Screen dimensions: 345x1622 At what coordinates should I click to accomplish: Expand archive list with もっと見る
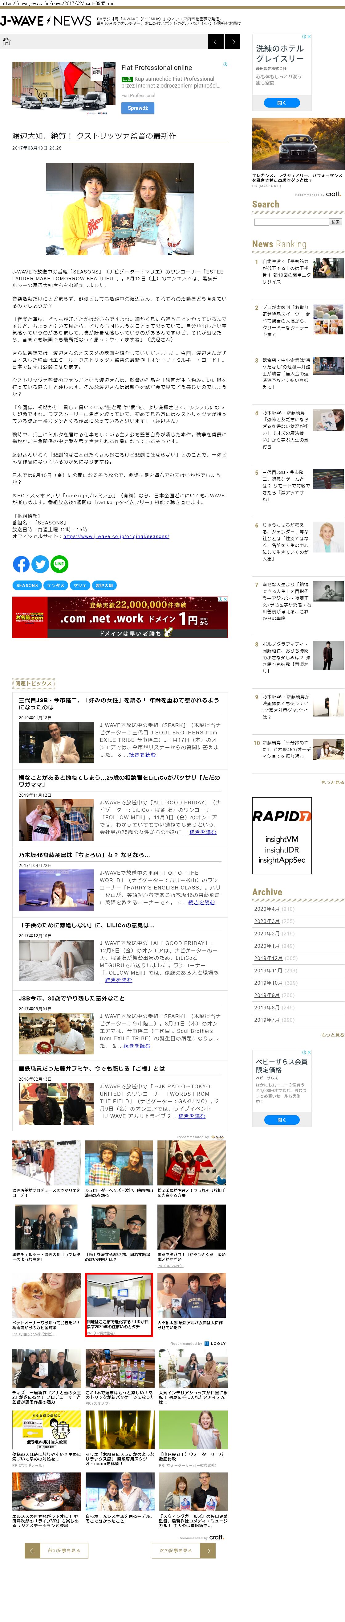coord(332,1035)
